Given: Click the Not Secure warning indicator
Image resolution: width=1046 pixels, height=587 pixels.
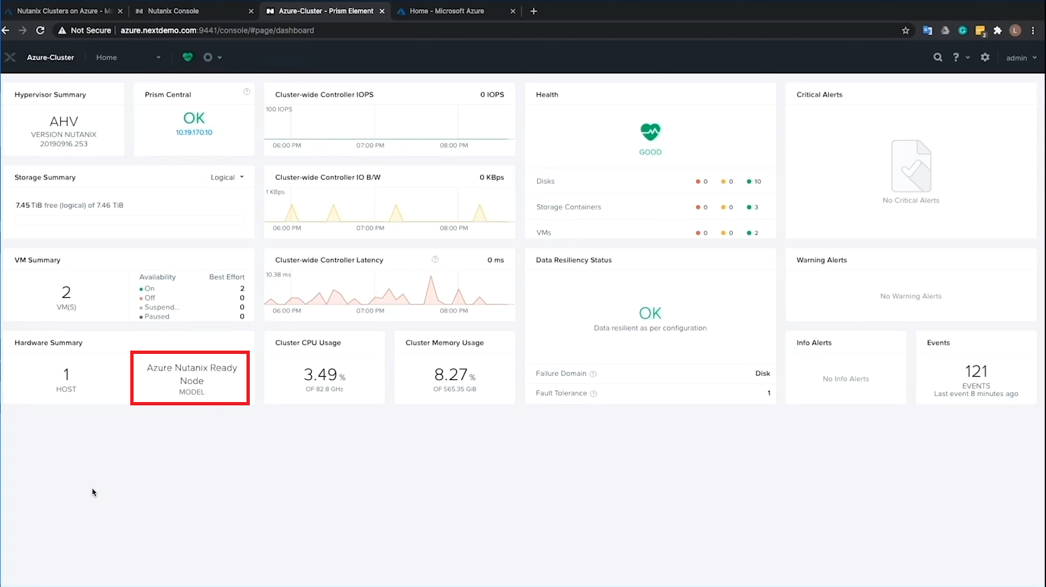Looking at the screenshot, I should point(85,30).
